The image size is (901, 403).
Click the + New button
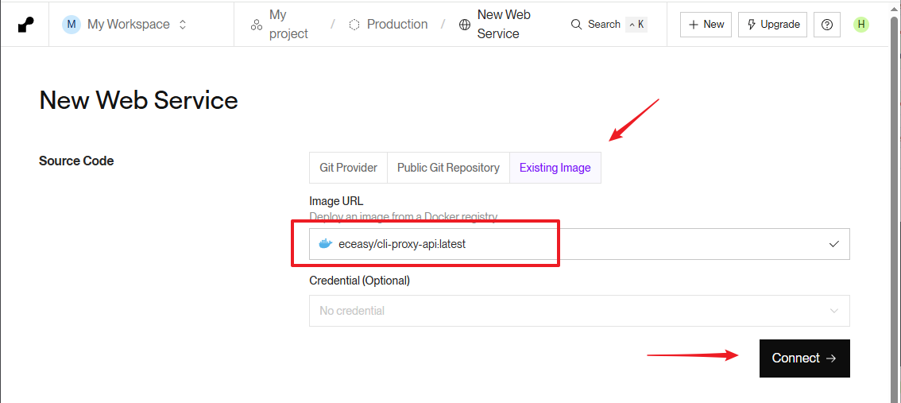tap(706, 25)
